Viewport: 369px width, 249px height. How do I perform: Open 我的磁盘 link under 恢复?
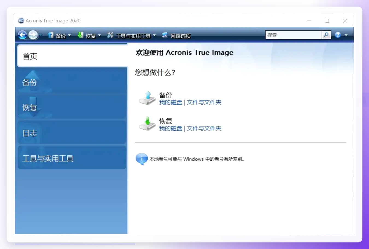coord(171,128)
